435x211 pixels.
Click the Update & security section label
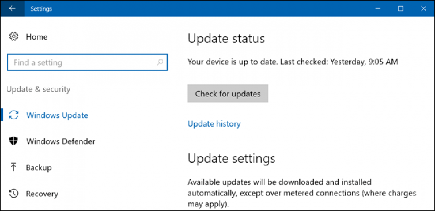38,89
